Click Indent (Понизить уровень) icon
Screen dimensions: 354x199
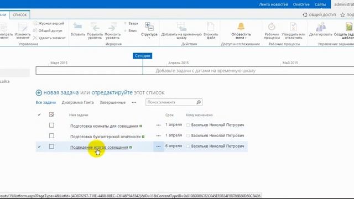tap(112, 27)
